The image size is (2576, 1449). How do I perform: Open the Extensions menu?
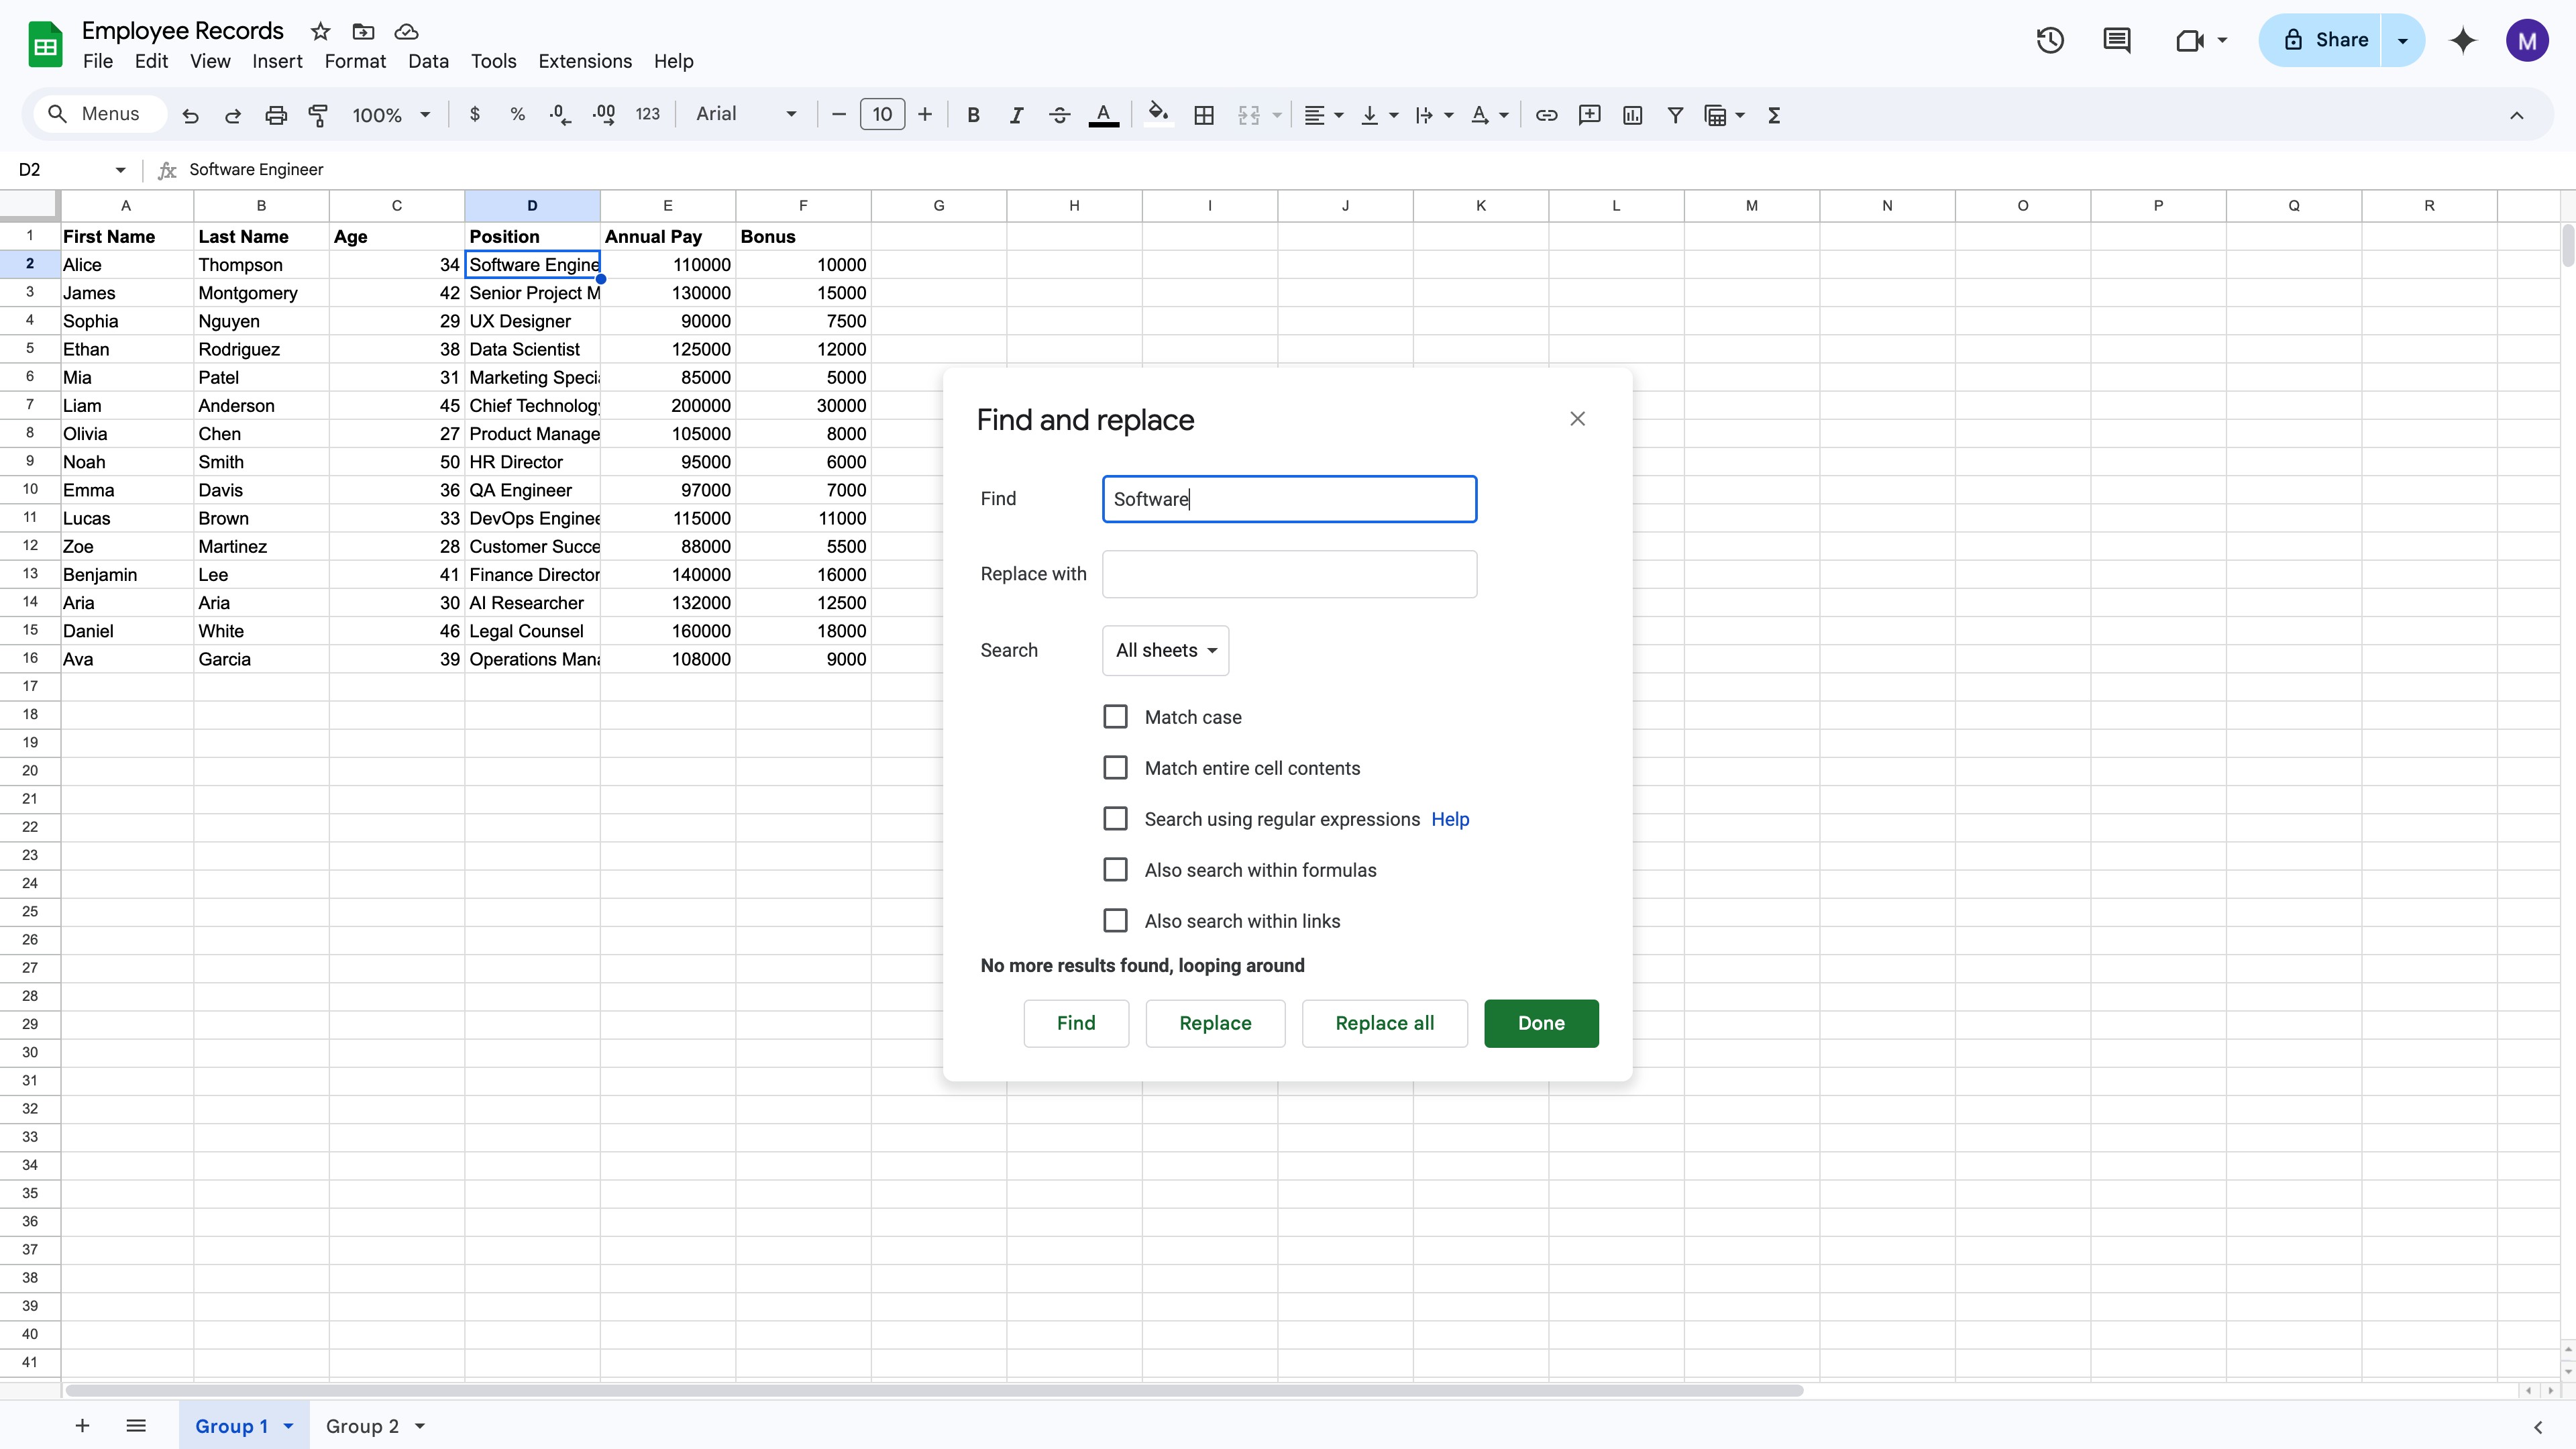click(x=585, y=61)
